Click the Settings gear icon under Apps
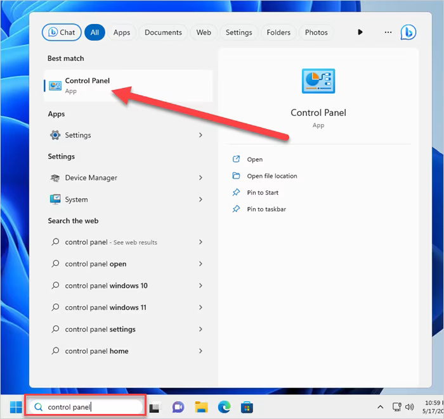The height and width of the screenshot is (419, 444). pyautogui.click(x=55, y=135)
